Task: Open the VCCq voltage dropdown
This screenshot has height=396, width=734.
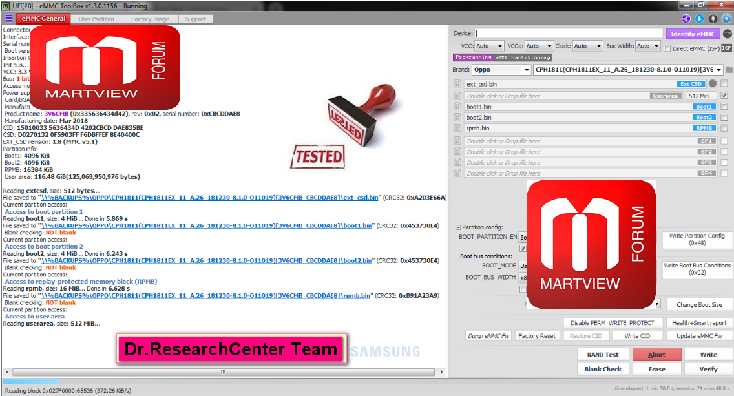Action: [x=540, y=46]
